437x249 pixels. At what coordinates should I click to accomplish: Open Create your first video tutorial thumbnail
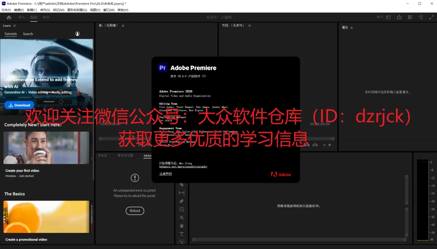(46, 148)
